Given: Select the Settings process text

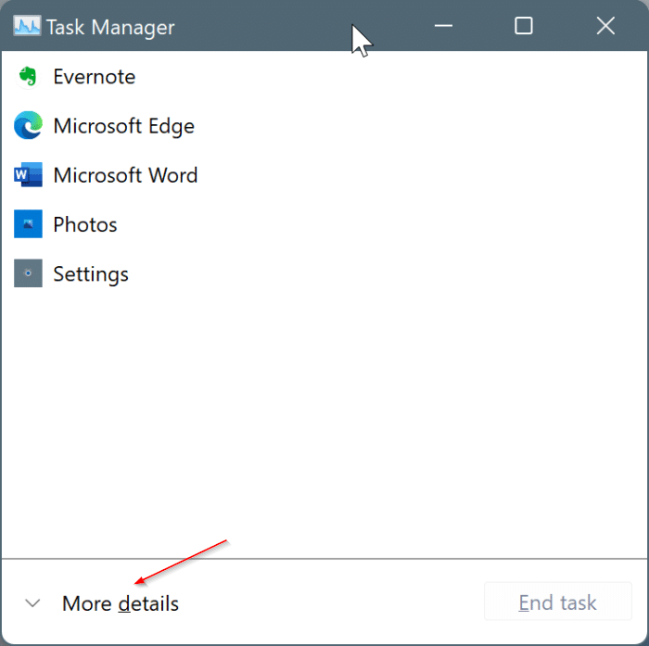Looking at the screenshot, I should click(91, 274).
